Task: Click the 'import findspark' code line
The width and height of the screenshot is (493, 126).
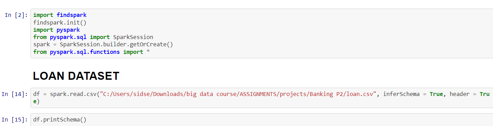Action: [x=60, y=15]
